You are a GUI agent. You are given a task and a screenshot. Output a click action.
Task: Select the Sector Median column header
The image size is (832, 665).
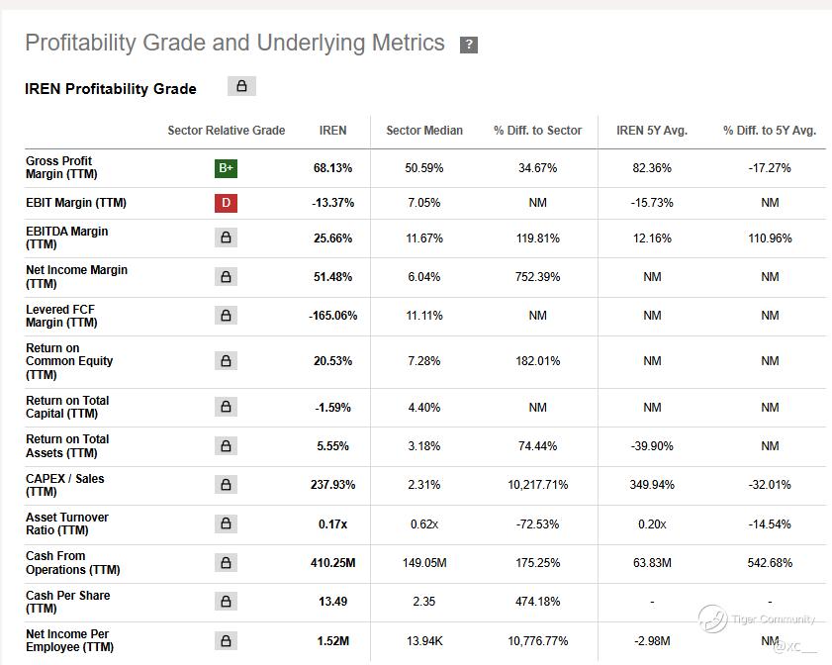point(424,131)
